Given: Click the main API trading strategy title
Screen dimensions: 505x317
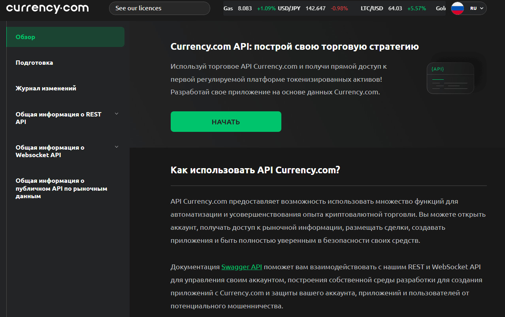Looking at the screenshot, I should point(294,47).
